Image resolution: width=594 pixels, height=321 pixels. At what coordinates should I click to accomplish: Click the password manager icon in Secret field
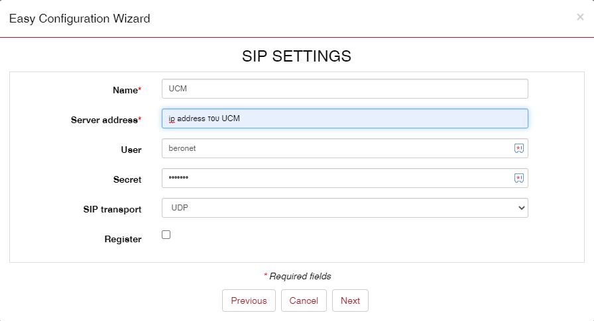pyautogui.click(x=519, y=178)
